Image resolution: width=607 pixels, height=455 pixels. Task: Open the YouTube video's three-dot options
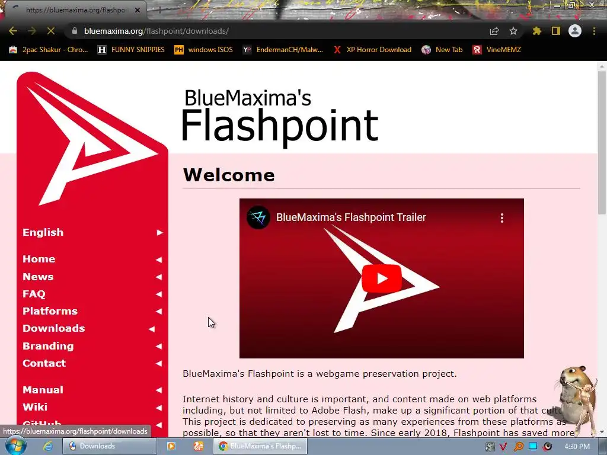tap(502, 218)
